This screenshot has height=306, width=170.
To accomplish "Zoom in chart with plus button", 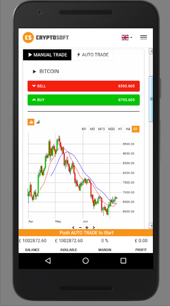I will [87, 228].
